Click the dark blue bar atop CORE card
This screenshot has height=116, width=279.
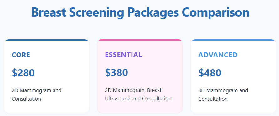click(x=47, y=40)
